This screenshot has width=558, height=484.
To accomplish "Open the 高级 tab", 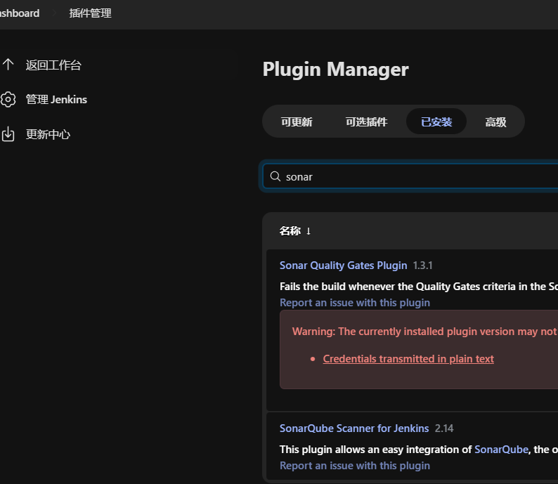I will (495, 122).
